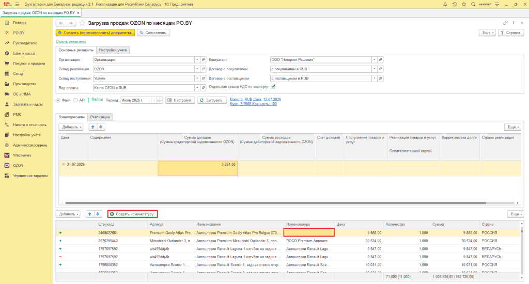Screen dimensions: 529x284
Task: Click the Загрузить button
Action: pyautogui.click(x=211, y=100)
